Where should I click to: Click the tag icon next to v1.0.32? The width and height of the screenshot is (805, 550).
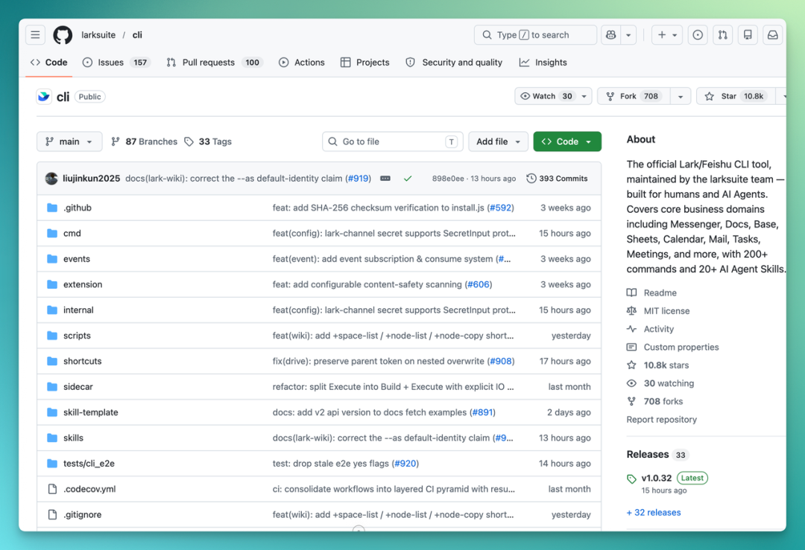(x=631, y=479)
